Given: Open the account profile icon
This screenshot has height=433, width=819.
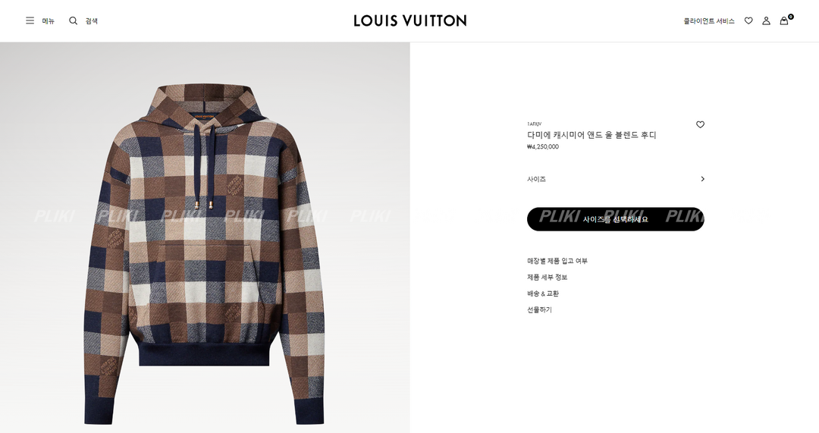Looking at the screenshot, I should [x=766, y=21].
